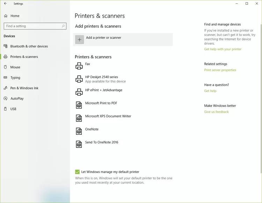Screen dimensions: 262x203
Task: Minimize the Settings window
Action: (236, 3)
